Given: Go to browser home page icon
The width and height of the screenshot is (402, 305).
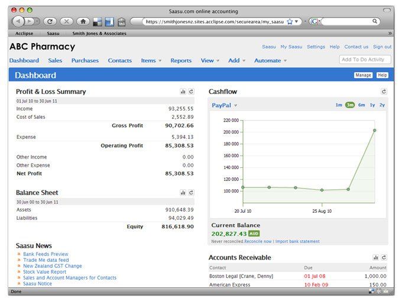Looking at the screenshot, I should click(x=83, y=21).
